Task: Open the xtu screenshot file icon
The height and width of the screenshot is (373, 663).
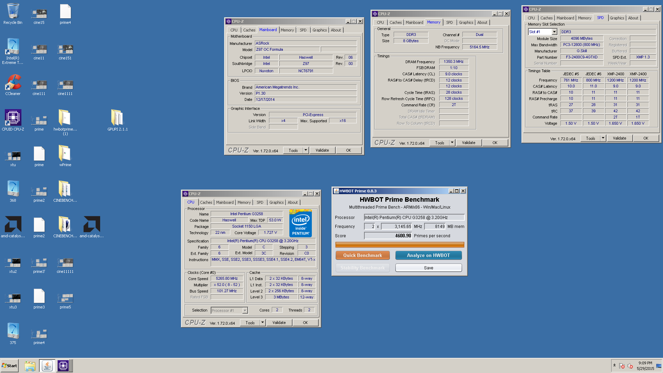Action: (13, 158)
